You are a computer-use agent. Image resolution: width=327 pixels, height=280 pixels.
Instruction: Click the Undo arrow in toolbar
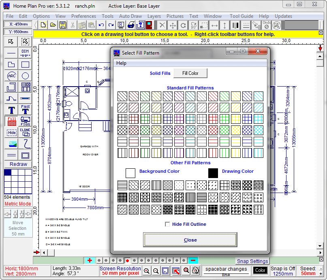point(101,25)
